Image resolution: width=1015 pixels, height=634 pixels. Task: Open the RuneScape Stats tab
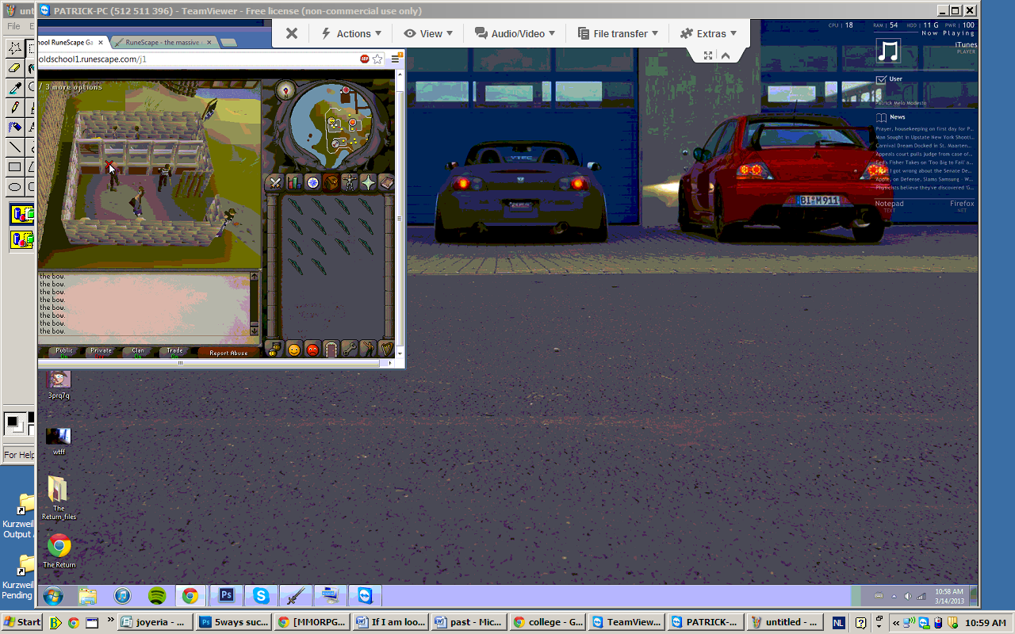point(294,183)
